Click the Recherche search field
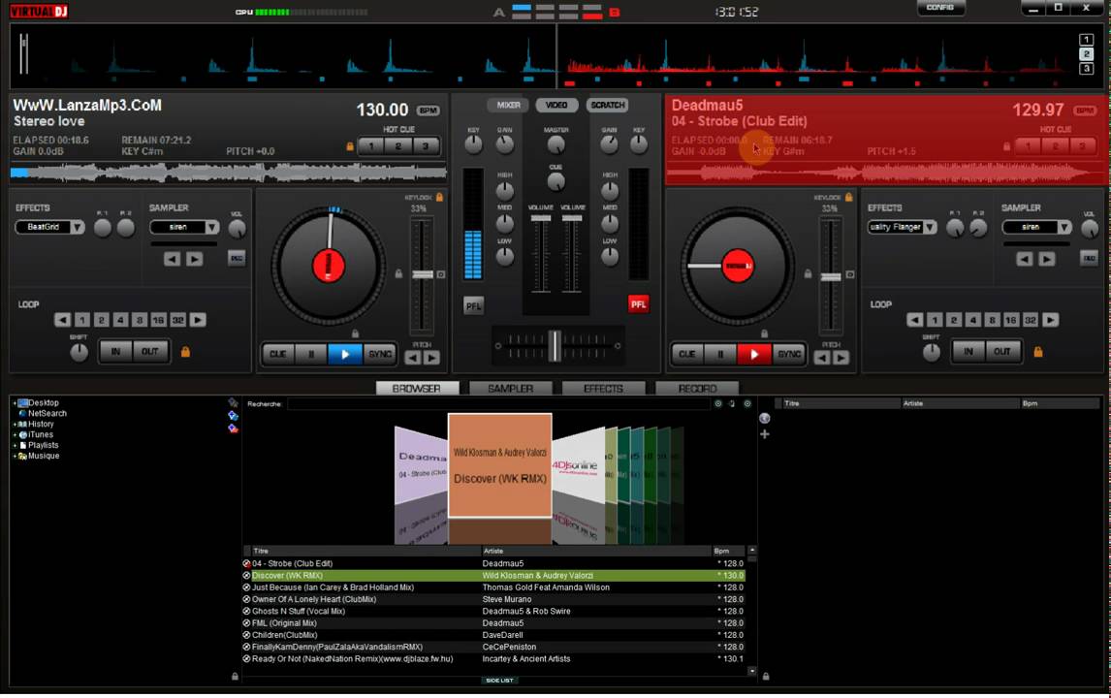 [x=498, y=404]
